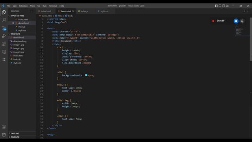Click the '<body>' tag on line 38

click(x=51, y=135)
